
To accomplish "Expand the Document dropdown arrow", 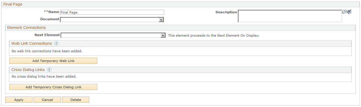I will pyautogui.click(x=162, y=20).
